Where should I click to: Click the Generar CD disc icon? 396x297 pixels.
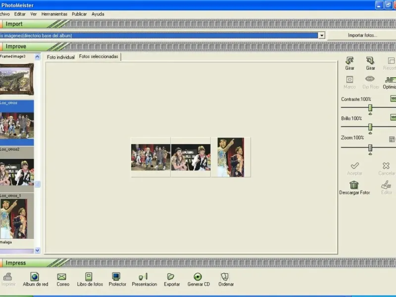(198, 277)
